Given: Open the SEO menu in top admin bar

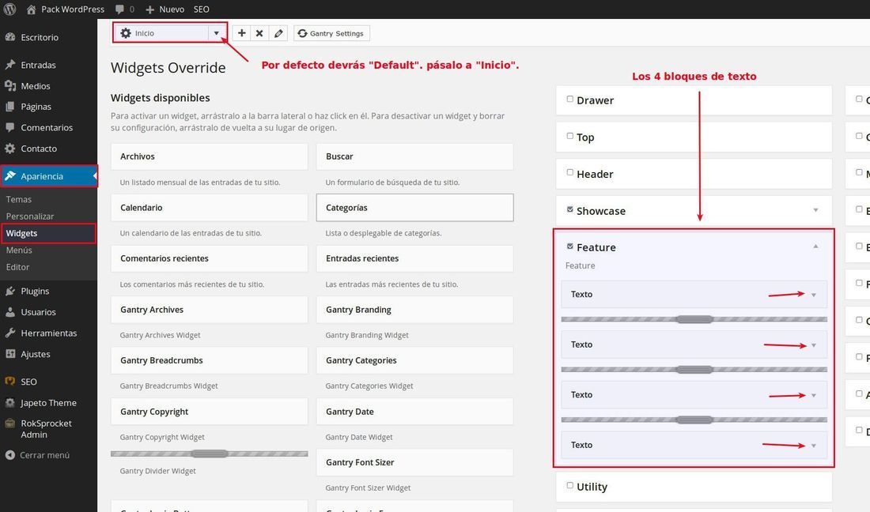Looking at the screenshot, I should tap(202, 9).
